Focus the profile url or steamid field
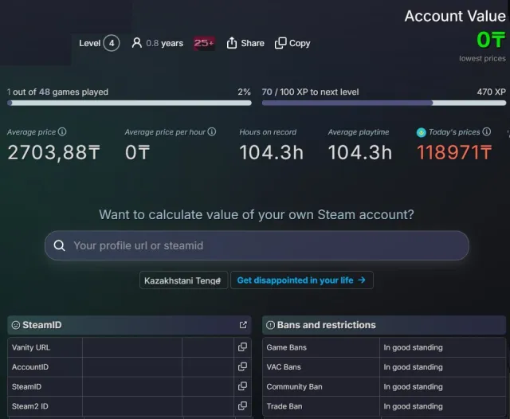 pos(257,245)
